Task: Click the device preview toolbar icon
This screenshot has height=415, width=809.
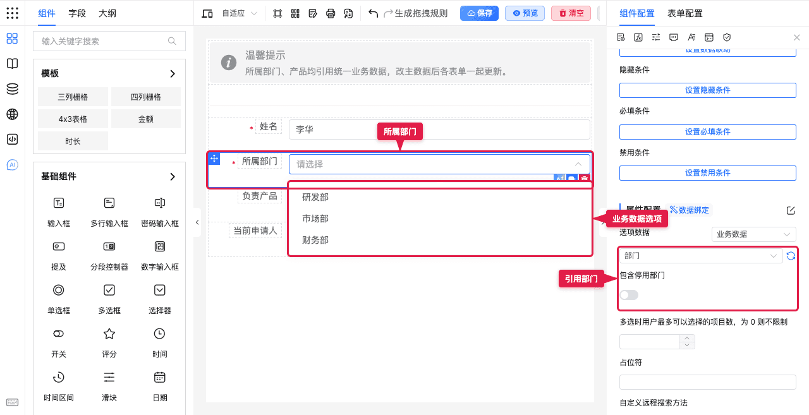Action: pos(207,13)
